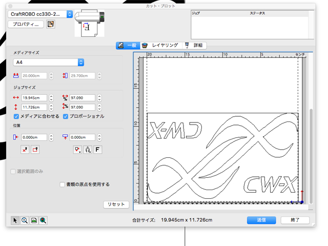
Task: Switch to the レイヤリング tab
Action: 160,46
